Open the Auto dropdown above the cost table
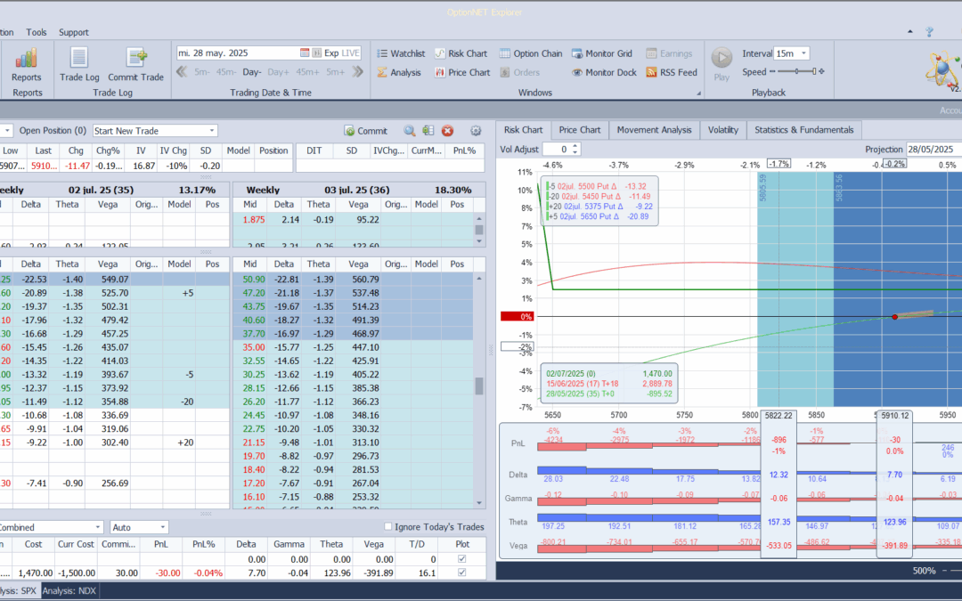962x601 pixels. (x=162, y=527)
